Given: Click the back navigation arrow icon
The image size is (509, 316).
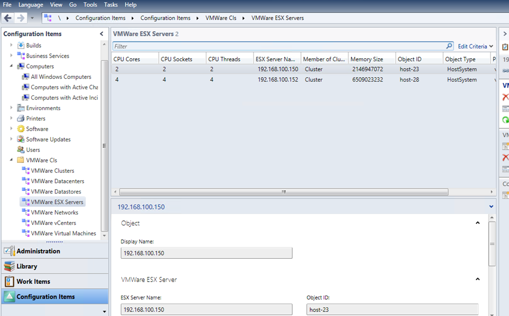Looking at the screenshot, I should 8,18.
